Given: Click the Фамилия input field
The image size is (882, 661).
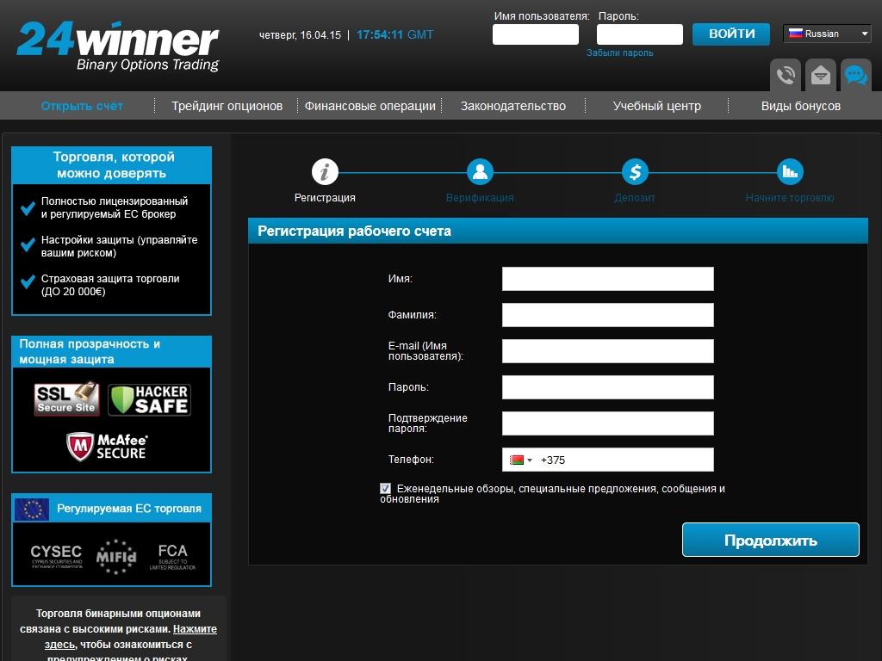Looking at the screenshot, I should (x=607, y=315).
